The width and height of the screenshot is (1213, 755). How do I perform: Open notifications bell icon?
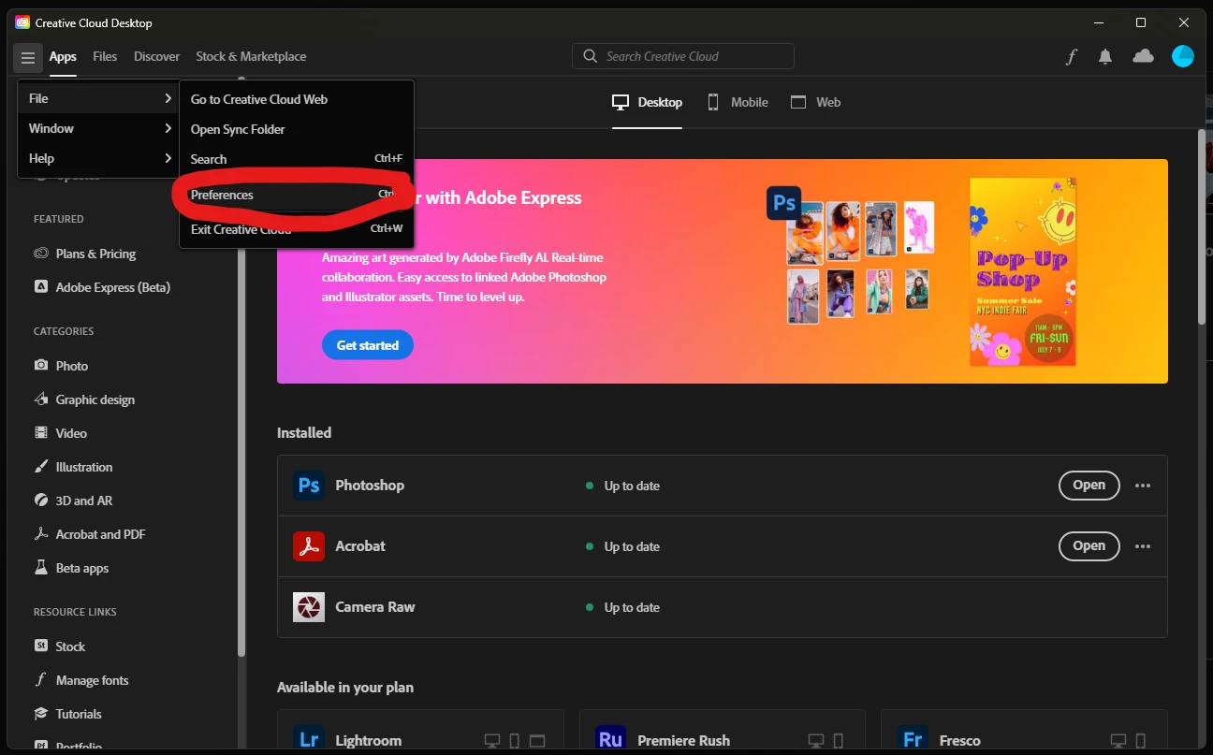1105,57
